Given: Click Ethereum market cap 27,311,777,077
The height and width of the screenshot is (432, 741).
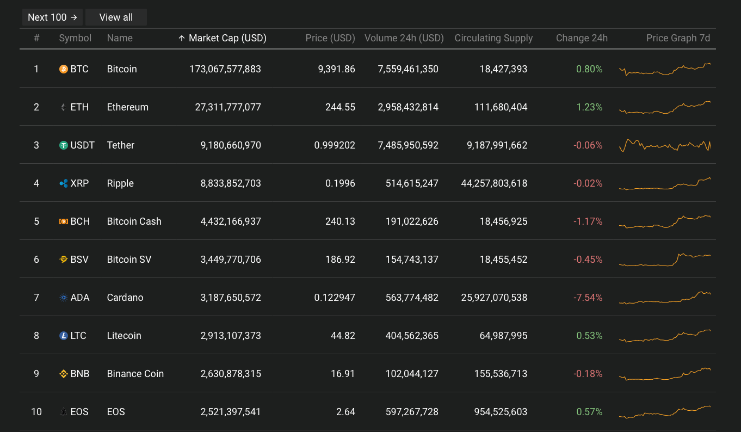Looking at the screenshot, I should pyautogui.click(x=228, y=107).
